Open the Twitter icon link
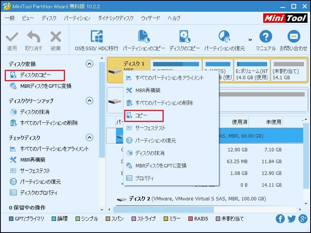This screenshot has width=311, height=233. 291,219
